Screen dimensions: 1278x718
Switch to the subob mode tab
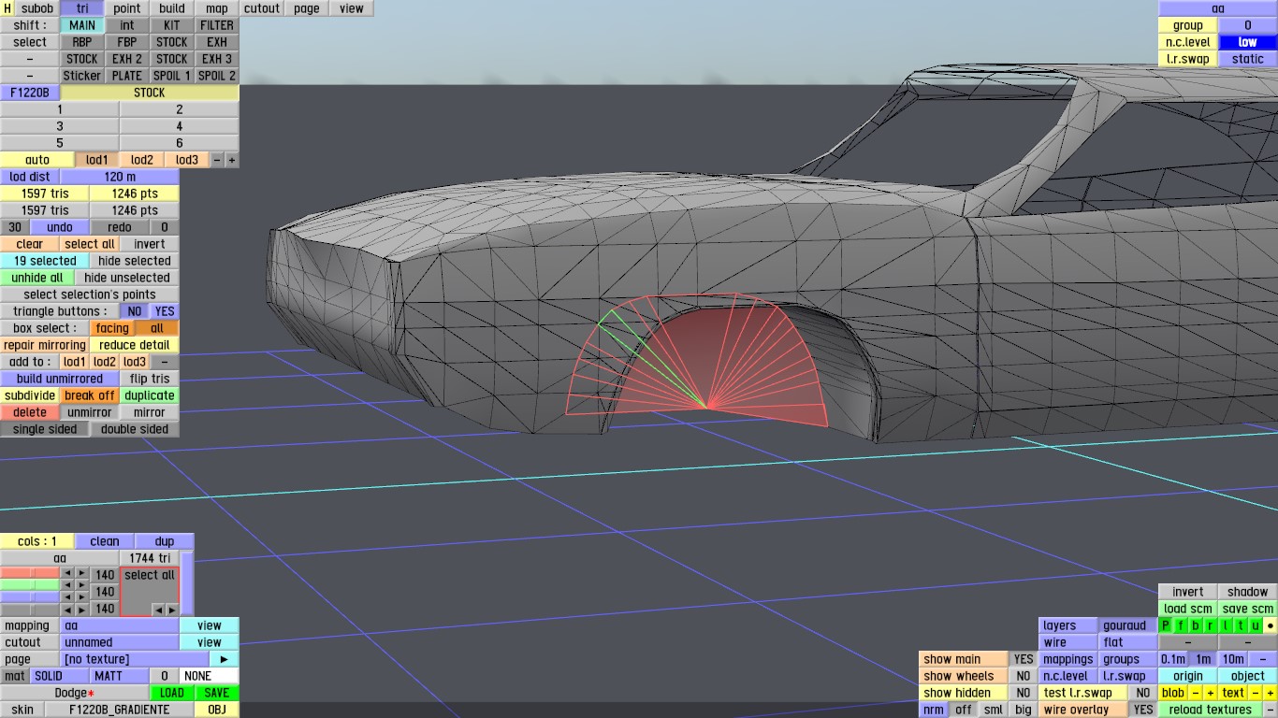point(37,8)
